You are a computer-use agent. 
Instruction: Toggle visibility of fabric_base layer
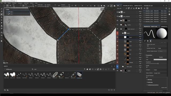pyautogui.click(x=117, y=66)
